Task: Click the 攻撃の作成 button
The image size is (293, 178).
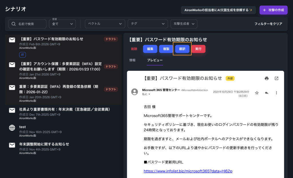Action: pyautogui.click(x=274, y=10)
